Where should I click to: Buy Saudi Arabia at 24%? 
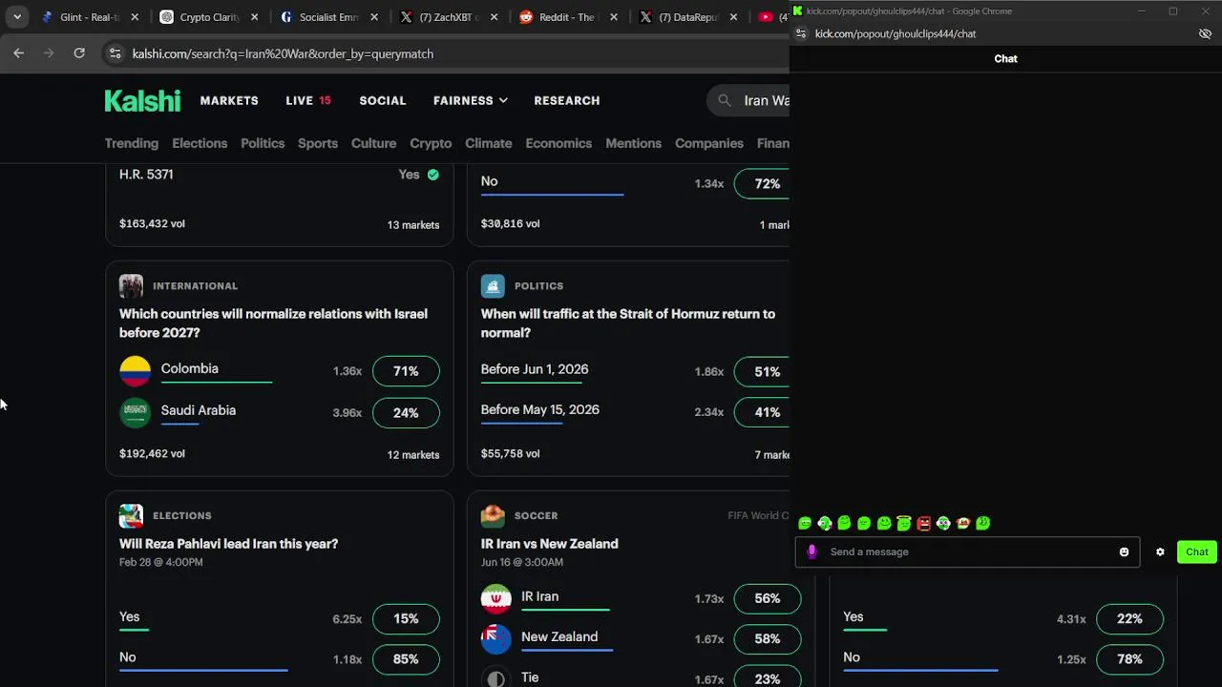[406, 413]
